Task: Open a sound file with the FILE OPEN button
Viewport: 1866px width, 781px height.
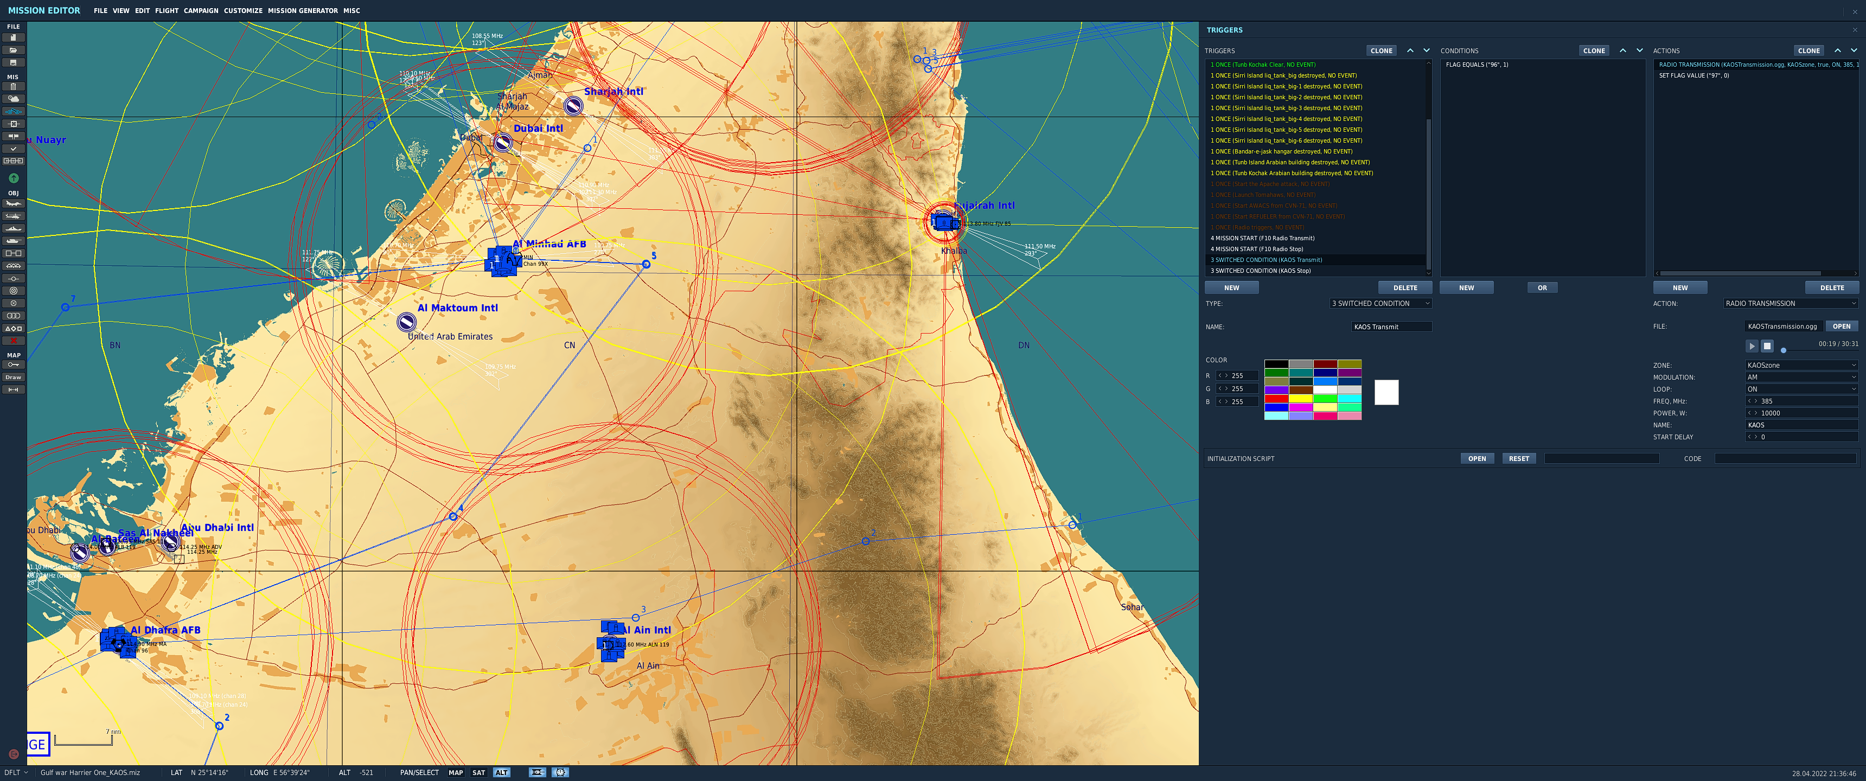Action: pos(1842,326)
